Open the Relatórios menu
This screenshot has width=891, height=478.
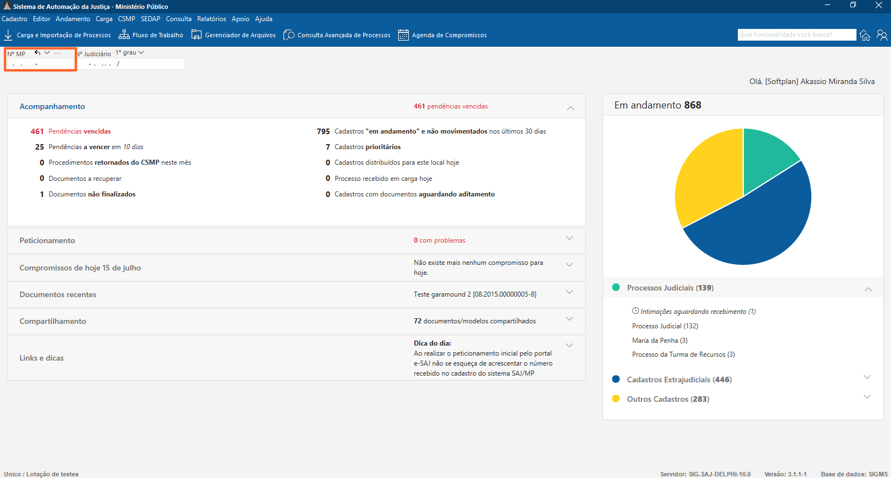pos(212,19)
